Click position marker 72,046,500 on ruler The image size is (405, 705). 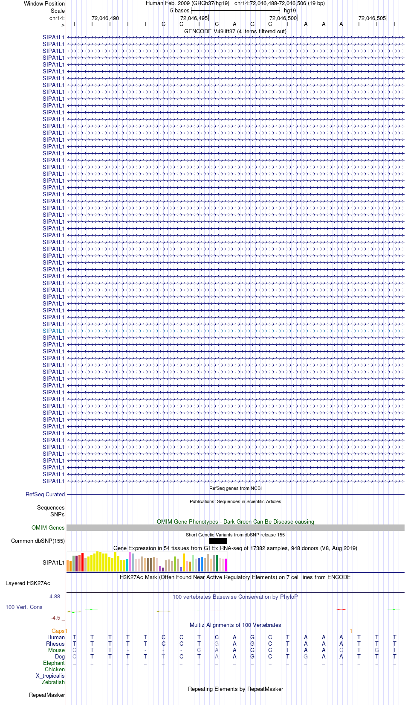tap(283, 18)
